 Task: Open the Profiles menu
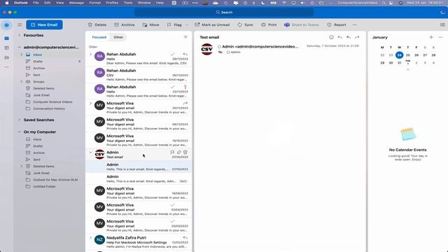click(112, 3)
